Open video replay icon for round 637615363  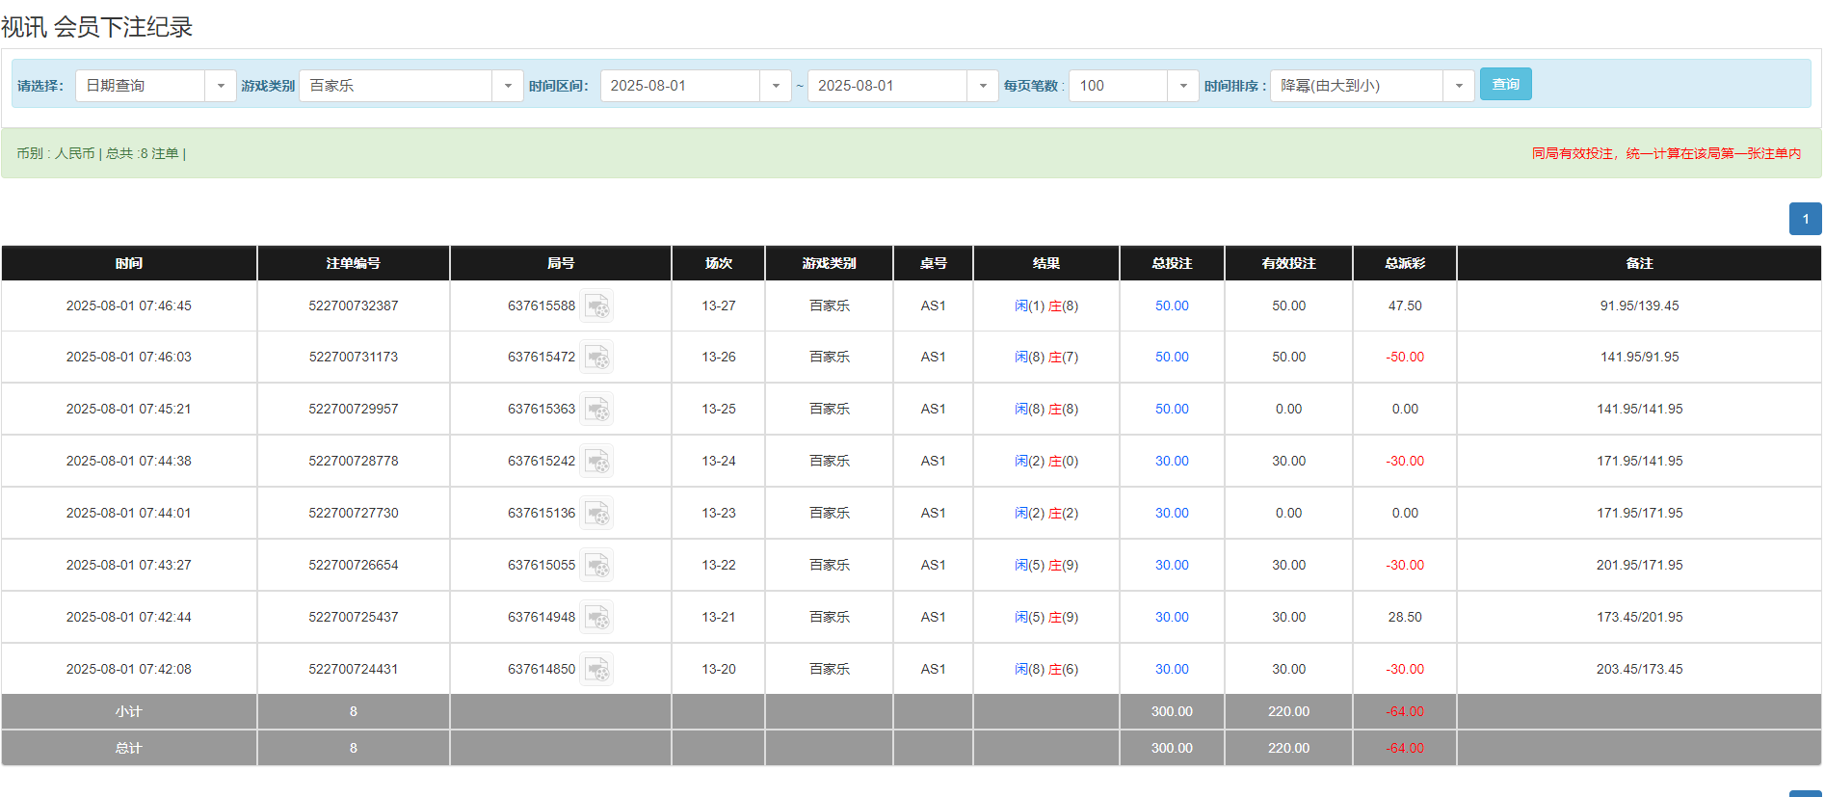click(596, 410)
